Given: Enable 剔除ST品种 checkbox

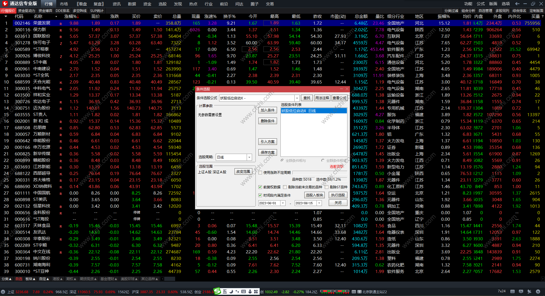Looking at the screenshot, I should pyautogui.click(x=327, y=187).
